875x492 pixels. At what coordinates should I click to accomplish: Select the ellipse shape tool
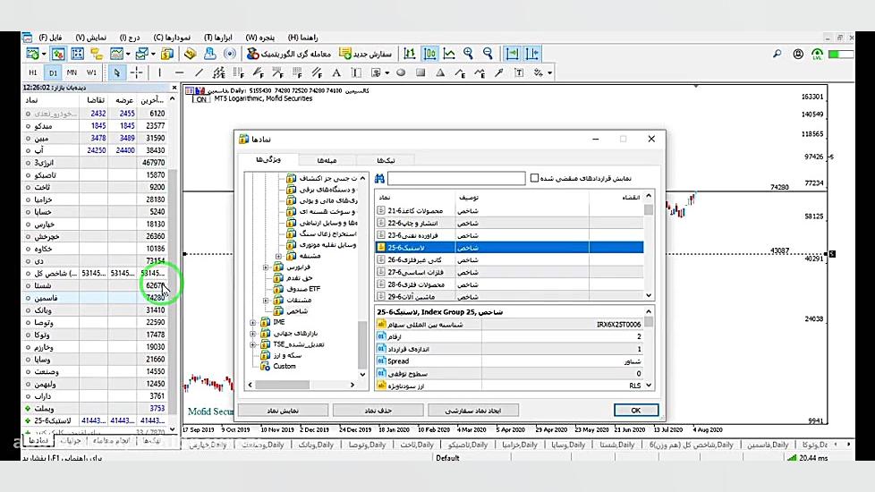[401, 72]
